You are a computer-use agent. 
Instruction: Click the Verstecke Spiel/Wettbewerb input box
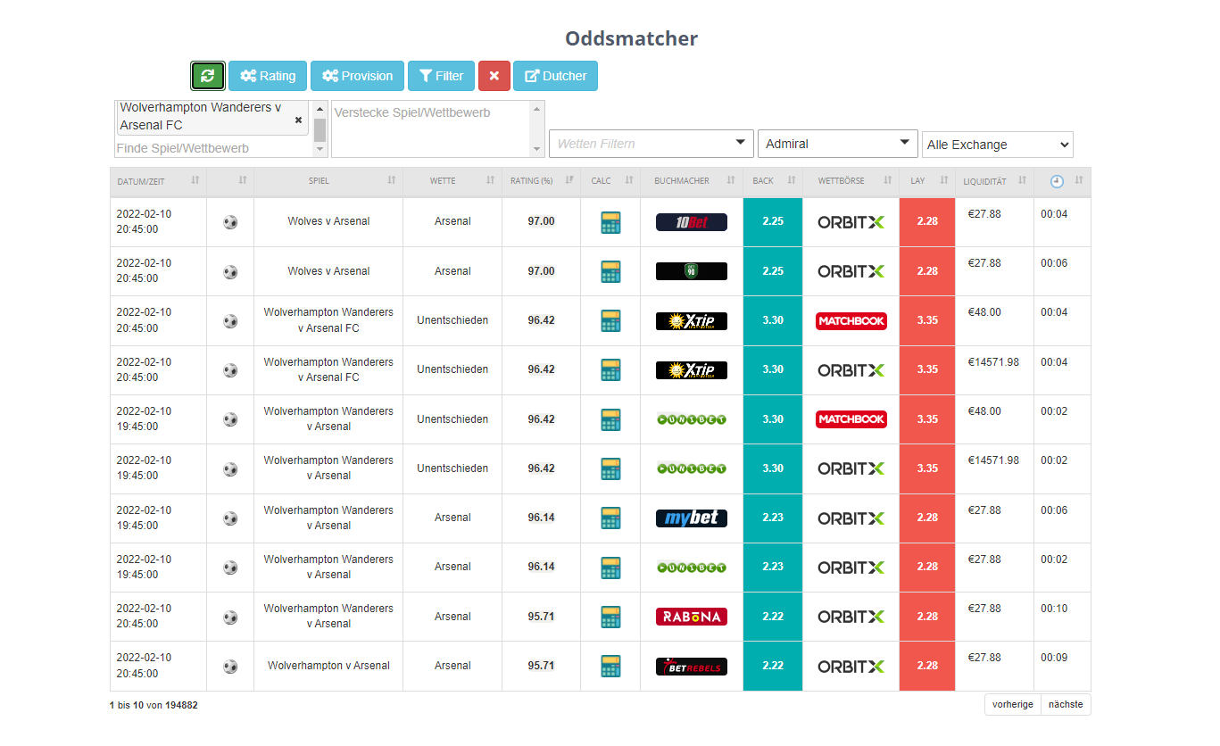pos(430,128)
